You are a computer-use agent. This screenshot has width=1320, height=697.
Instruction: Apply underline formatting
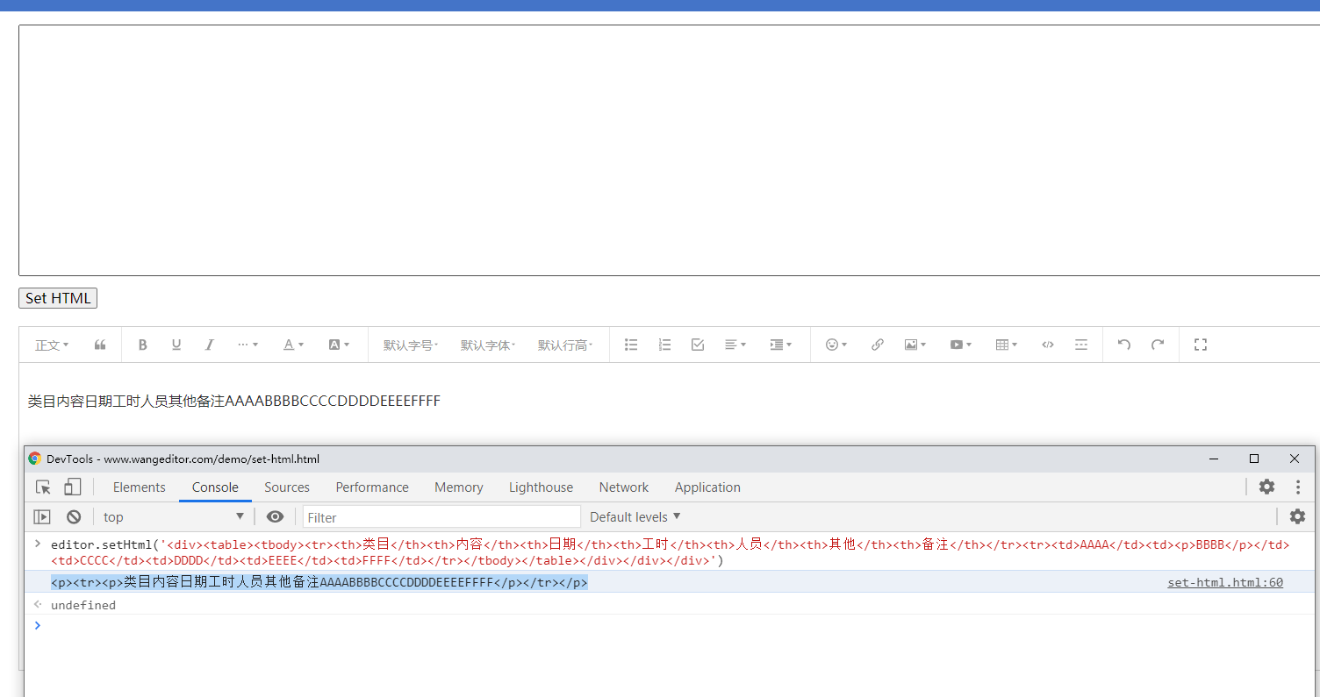[176, 344]
